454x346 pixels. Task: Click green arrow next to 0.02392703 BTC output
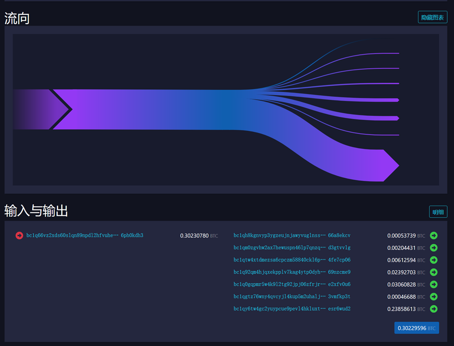433,272
